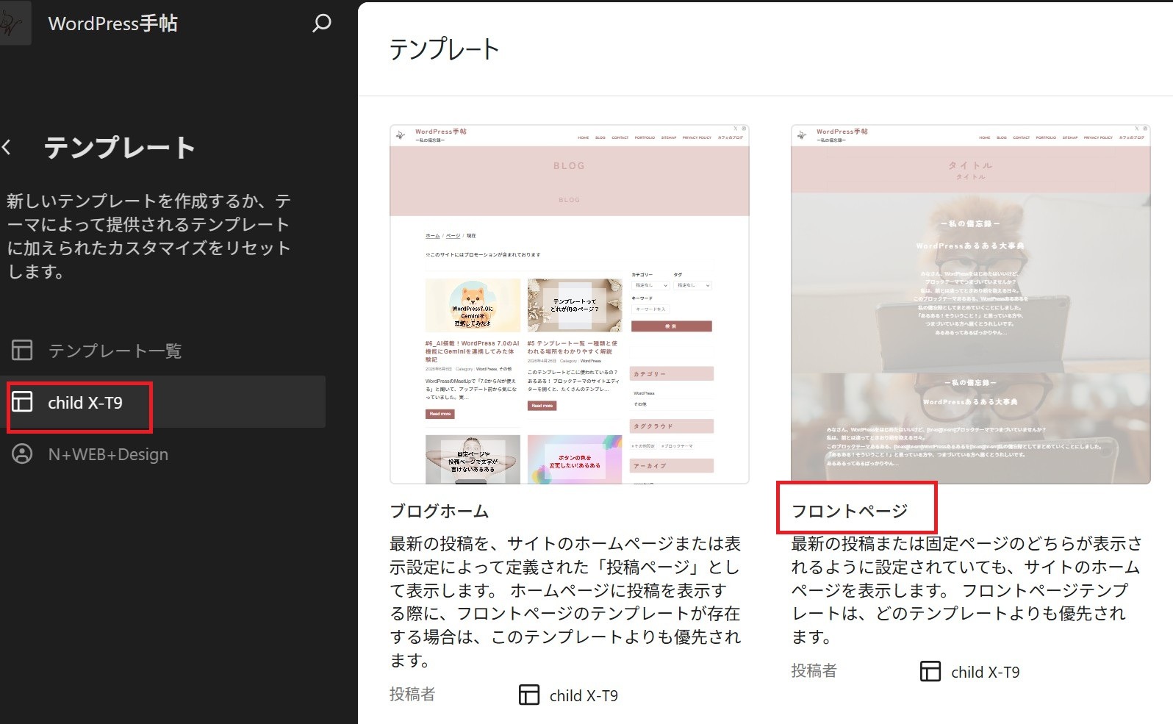Click 投稿者 label under フロントページ
This screenshot has height=724, width=1173.
coord(814,670)
